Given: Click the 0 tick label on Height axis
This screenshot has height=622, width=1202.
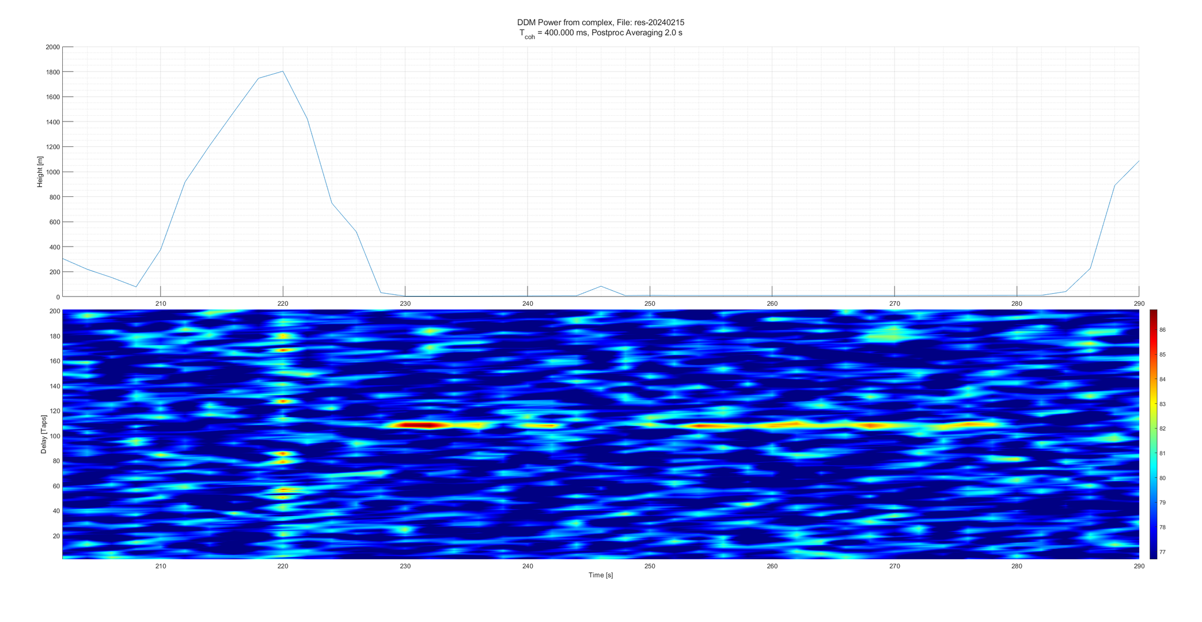Looking at the screenshot, I should [x=58, y=297].
